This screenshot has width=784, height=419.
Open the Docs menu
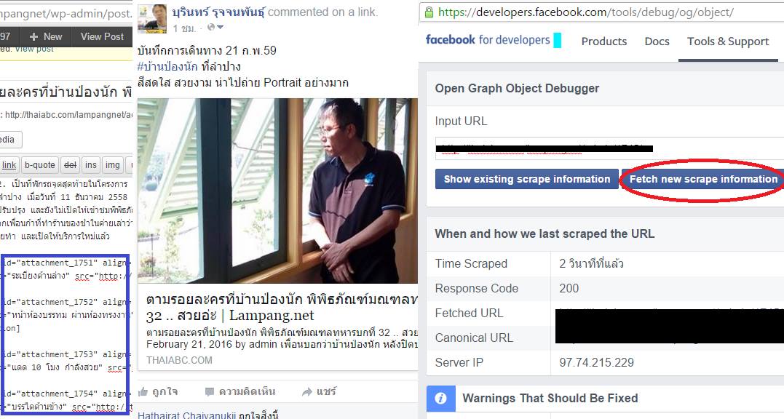(657, 41)
